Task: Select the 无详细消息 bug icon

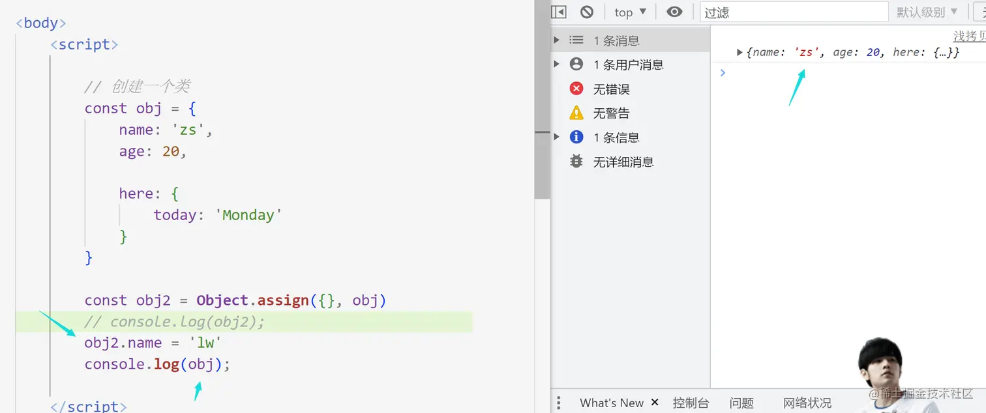Action: [x=576, y=161]
